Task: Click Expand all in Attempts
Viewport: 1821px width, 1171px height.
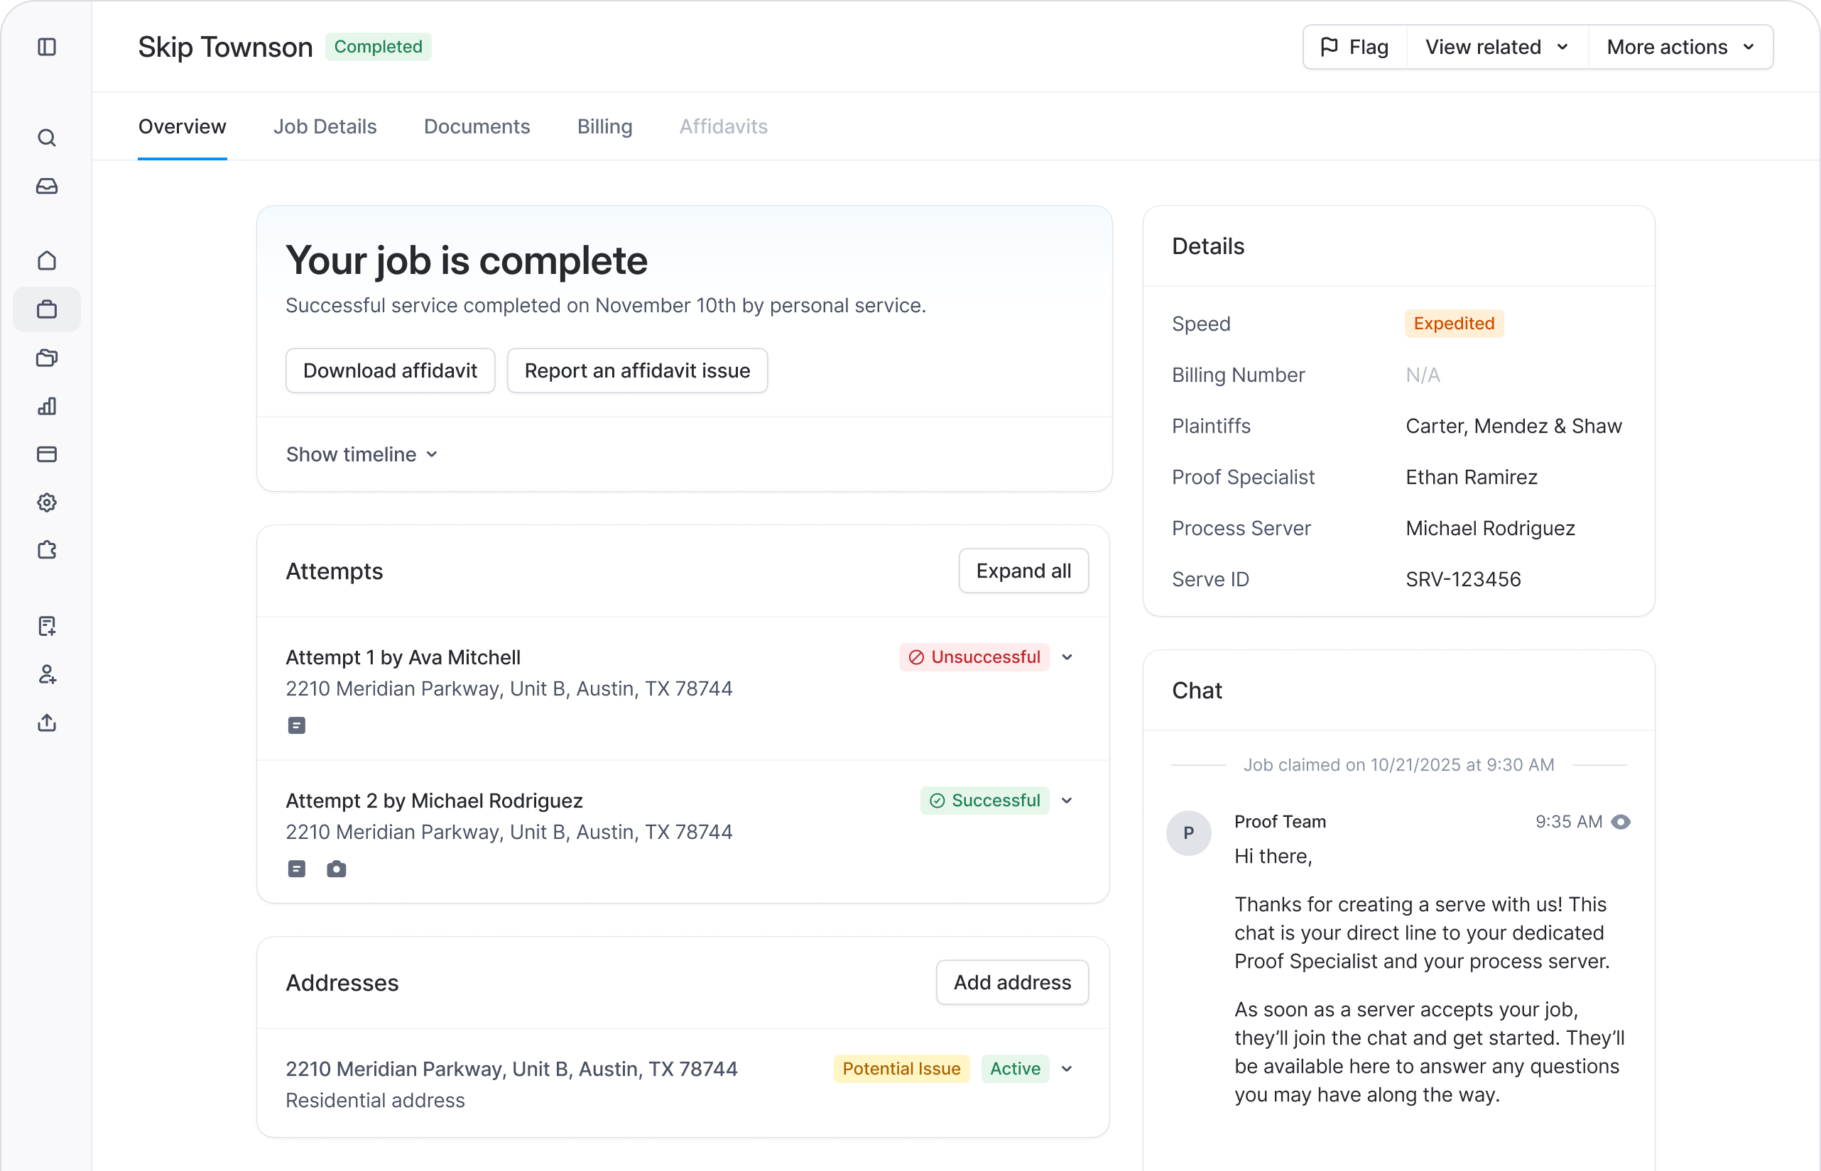Action: coord(1023,571)
